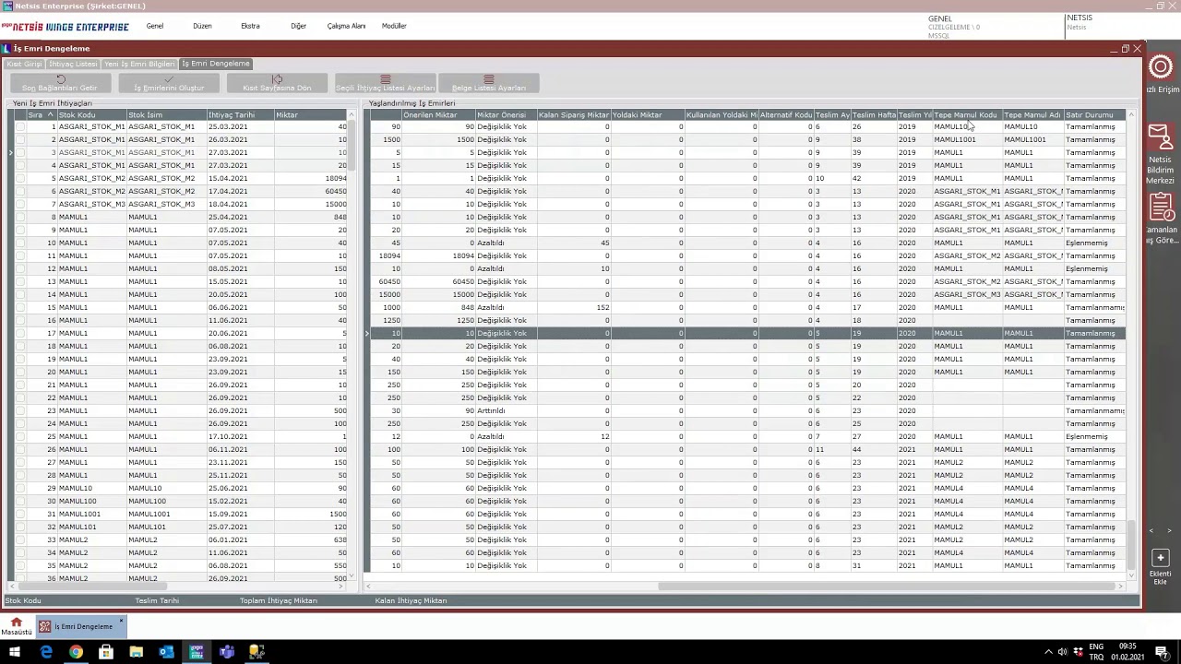Click Miktar Önerisi column header
The image size is (1181, 664).
(506, 114)
